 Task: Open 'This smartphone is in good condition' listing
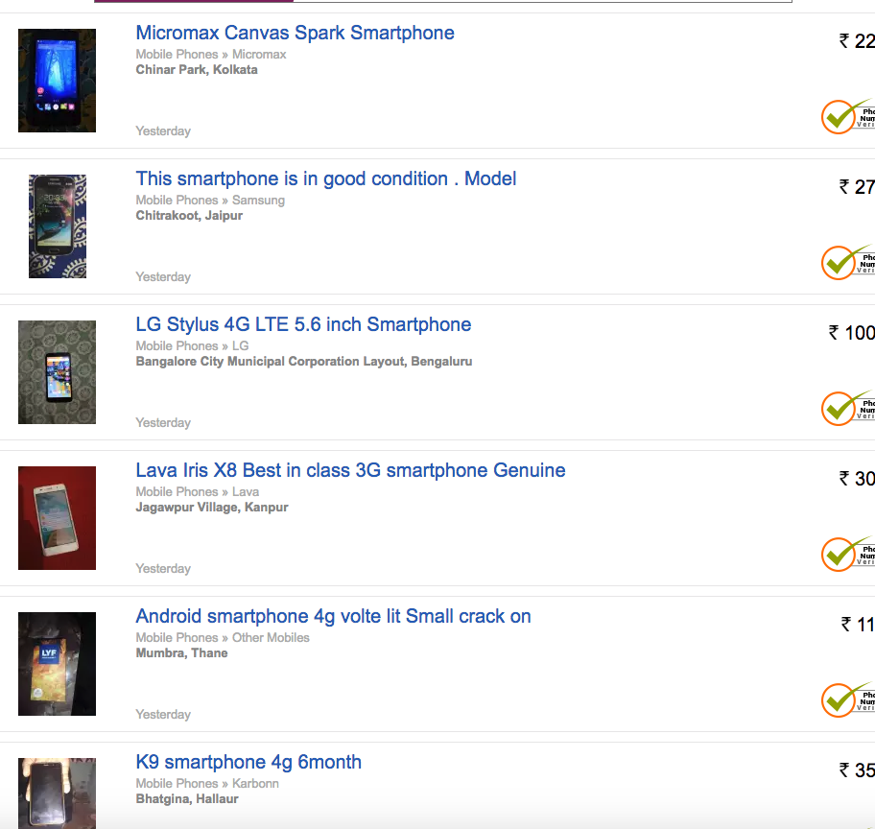[326, 179]
